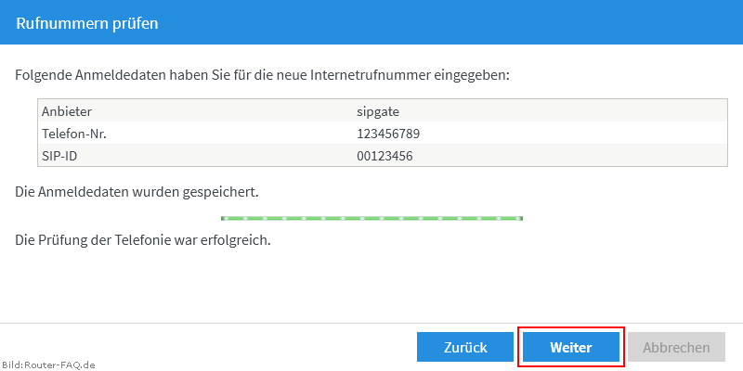Click the 'Folgende Anmeldedaten haben Sie' intro sentence
Viewport: 743px width, 371px height.
(x=262, y=75)
